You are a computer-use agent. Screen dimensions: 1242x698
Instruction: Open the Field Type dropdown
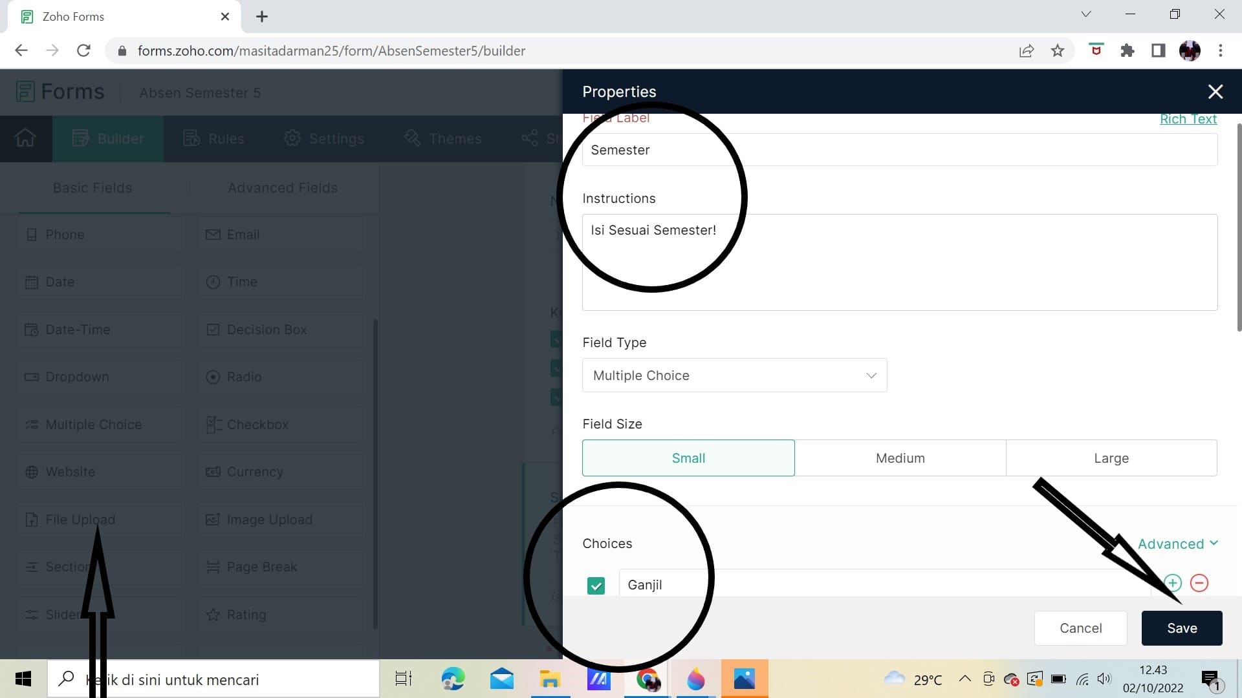pos(734,375)
